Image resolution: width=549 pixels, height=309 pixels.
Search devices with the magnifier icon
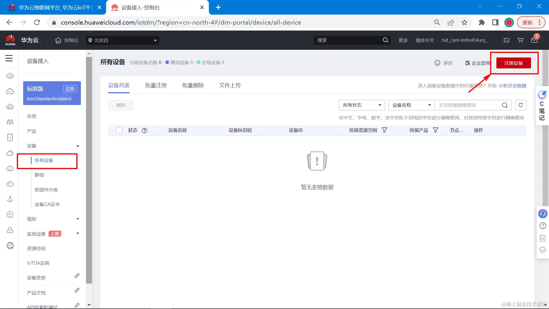[x=505, y=105]
